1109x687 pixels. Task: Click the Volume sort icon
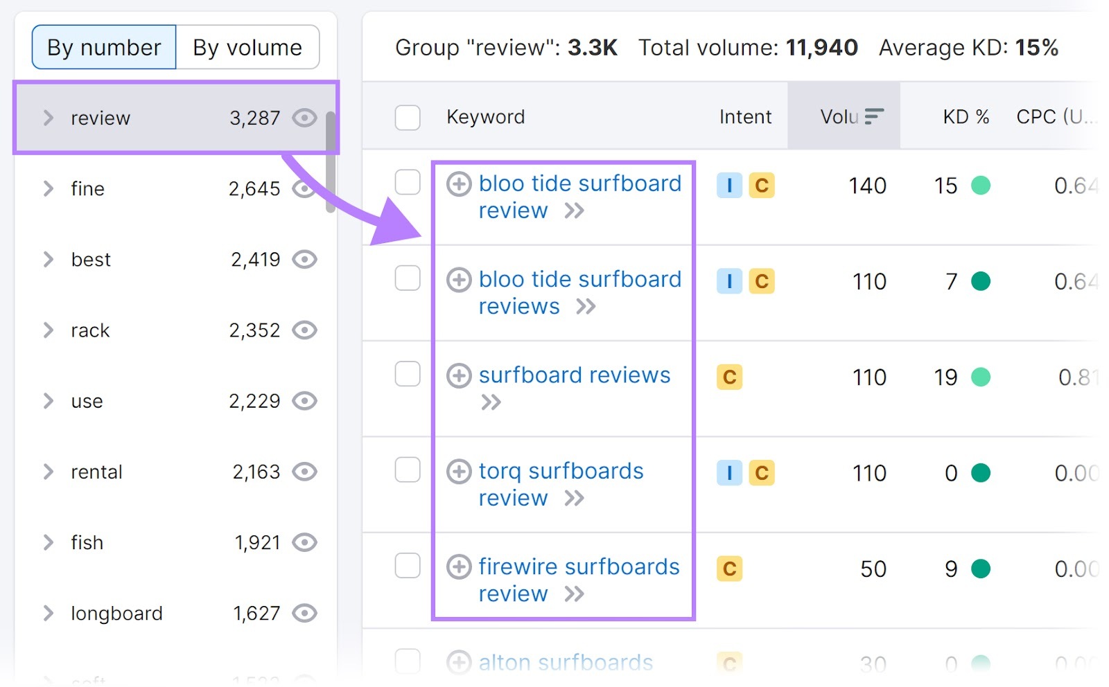tap(874, 116)
